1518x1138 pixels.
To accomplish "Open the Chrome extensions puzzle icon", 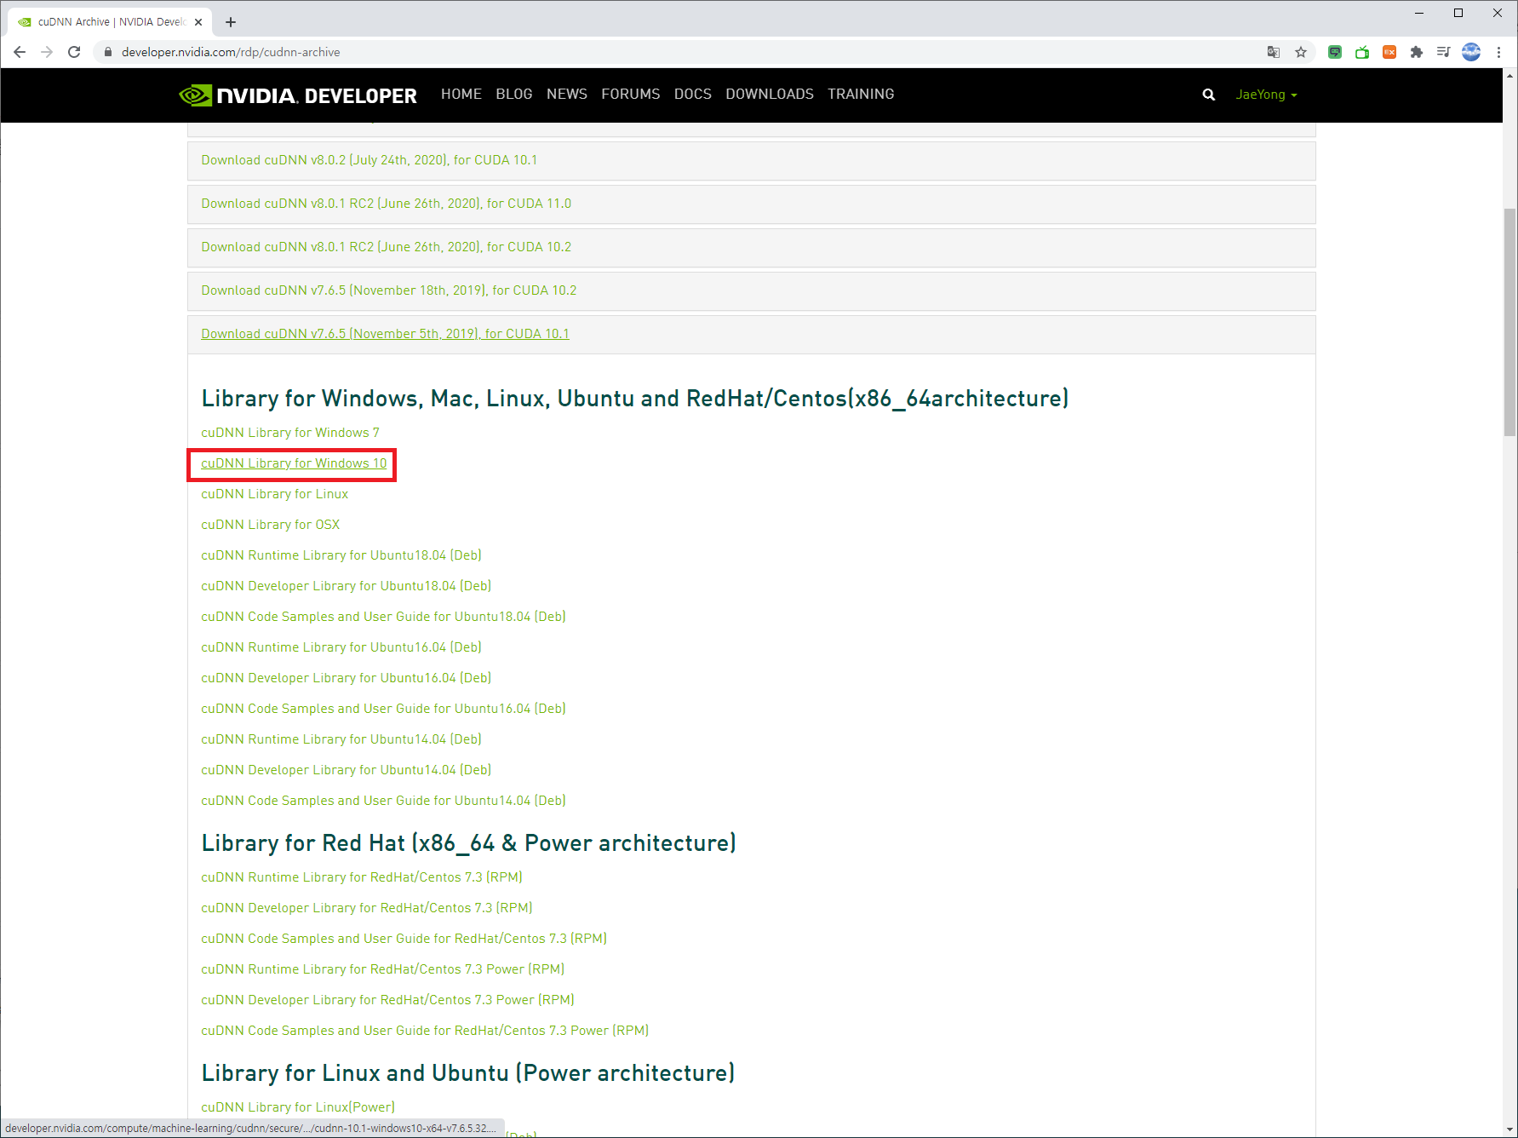I will coord(1417,52).
